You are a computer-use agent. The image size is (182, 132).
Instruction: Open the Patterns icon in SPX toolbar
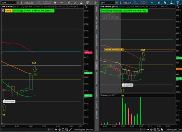point(88,3)
